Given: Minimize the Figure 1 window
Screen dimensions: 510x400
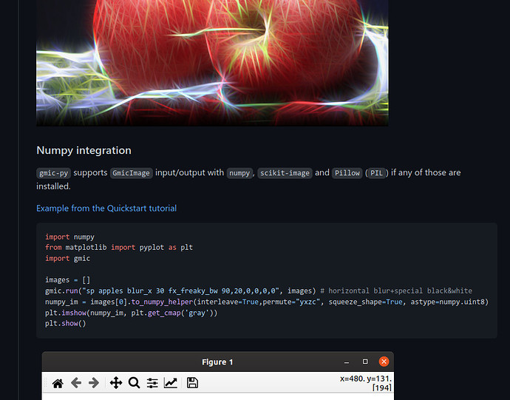Looking at the screenshot, I should (346, 362).
